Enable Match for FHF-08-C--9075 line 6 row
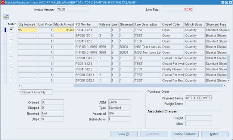The width and height of the screenshot is (233, 140). [11, 52]
